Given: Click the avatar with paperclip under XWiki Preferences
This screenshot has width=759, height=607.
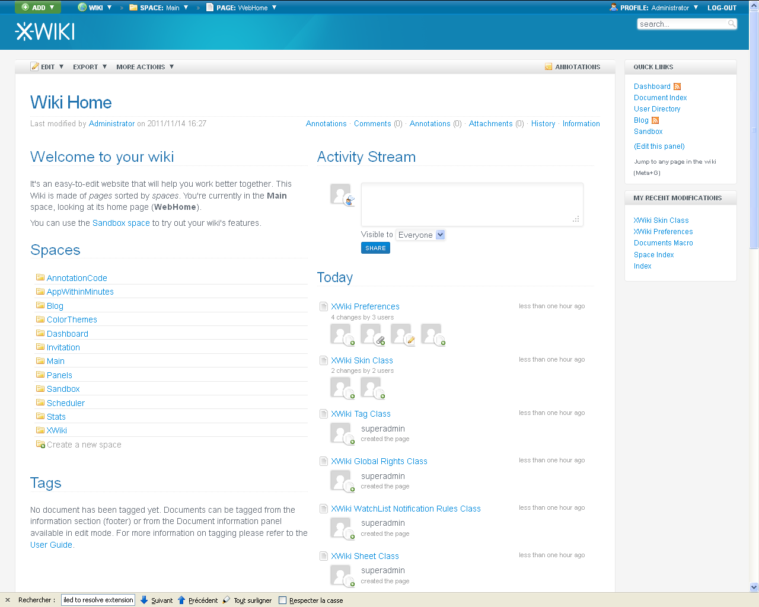Looking at the screenshot, I should point(372,334).
